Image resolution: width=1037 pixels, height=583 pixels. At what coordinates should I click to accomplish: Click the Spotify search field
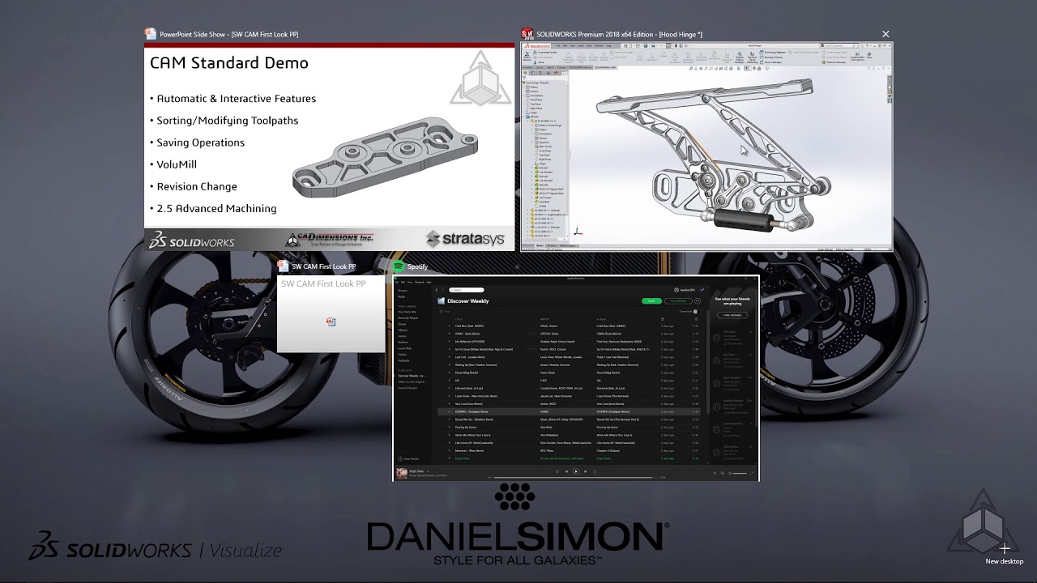[467, 290]
